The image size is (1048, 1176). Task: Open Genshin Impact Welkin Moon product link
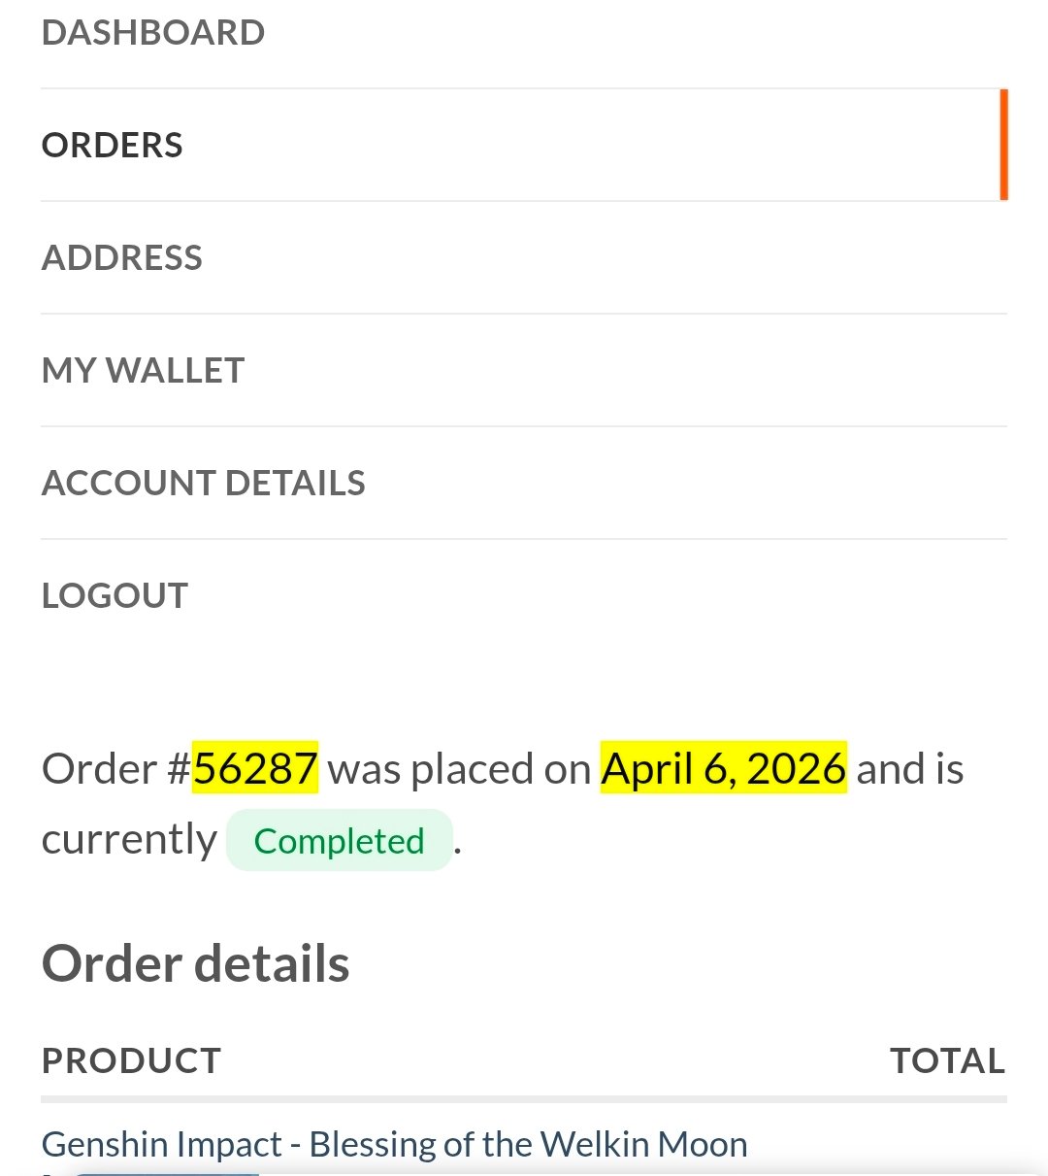(394, 1145)
